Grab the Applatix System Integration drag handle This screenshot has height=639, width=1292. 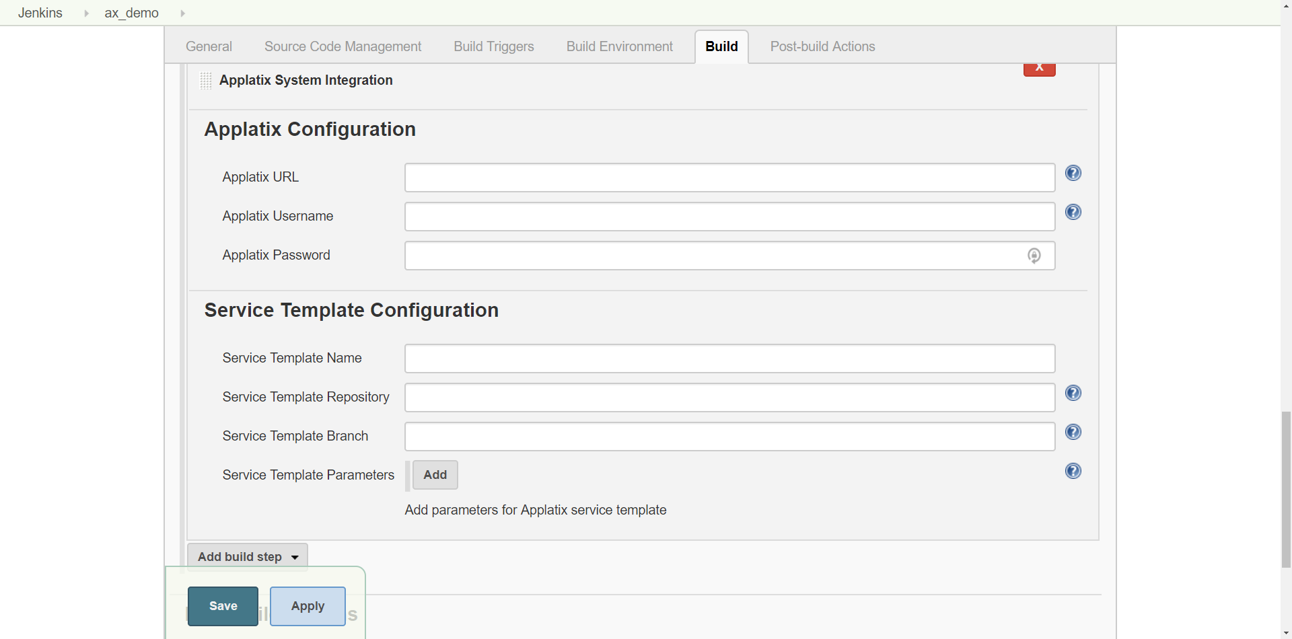[x=206, y=81]
